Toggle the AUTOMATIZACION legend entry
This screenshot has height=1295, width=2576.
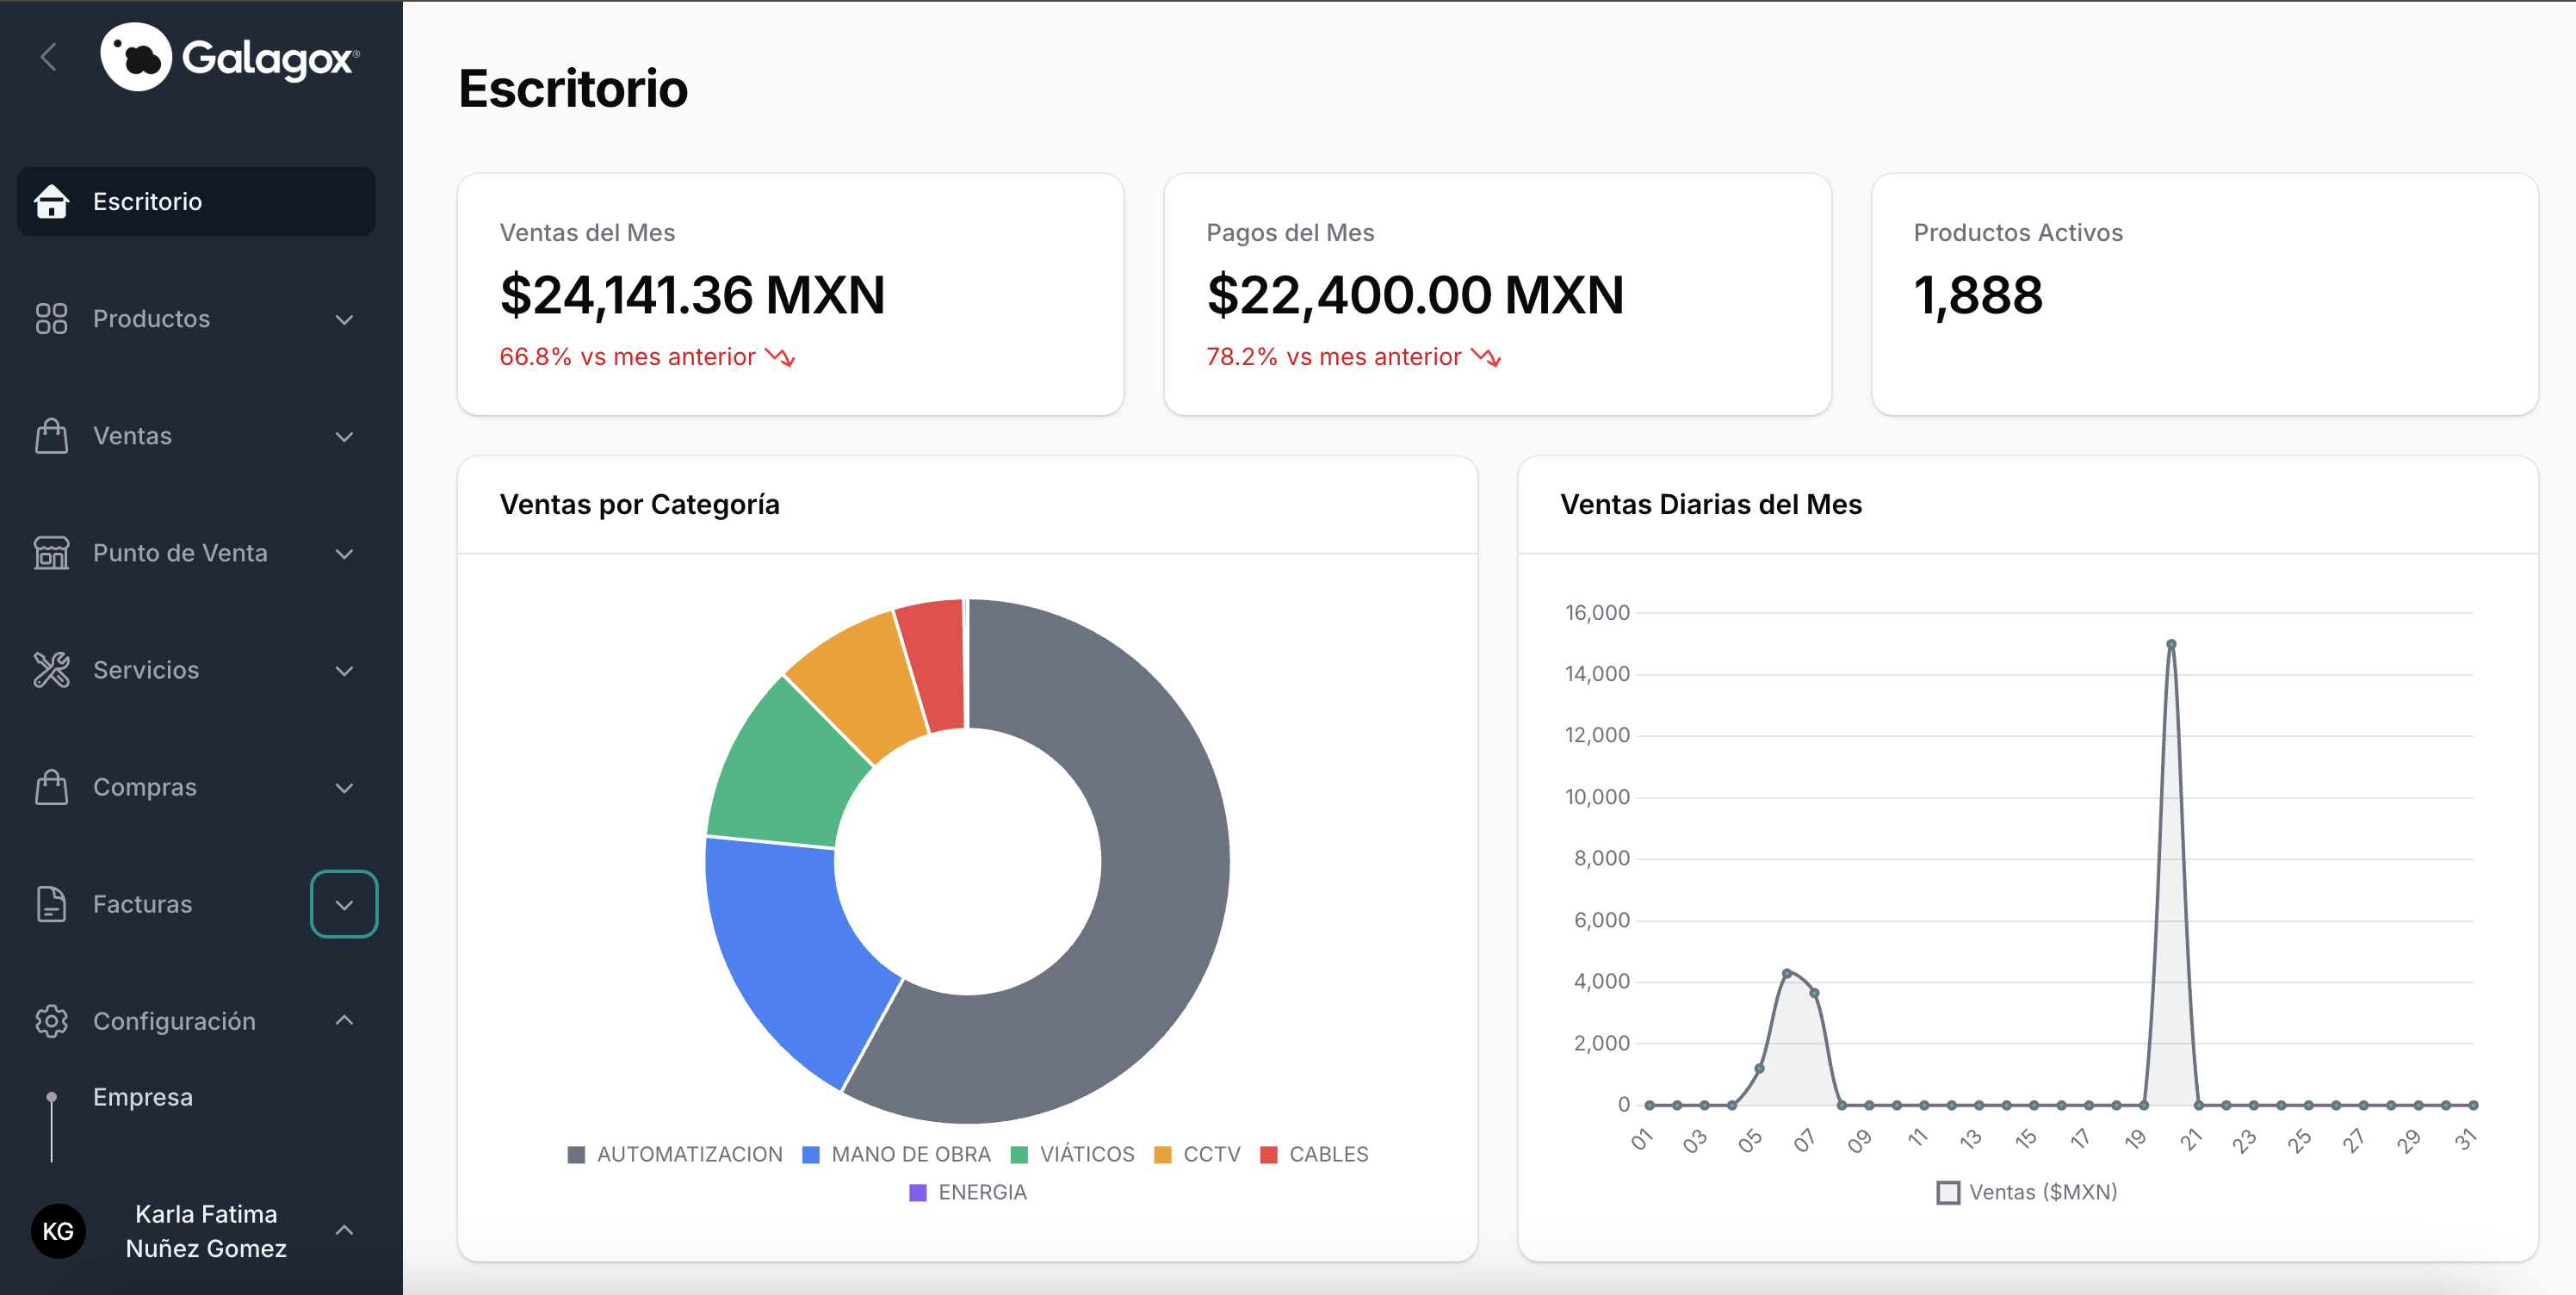(x=676, y=1153)
